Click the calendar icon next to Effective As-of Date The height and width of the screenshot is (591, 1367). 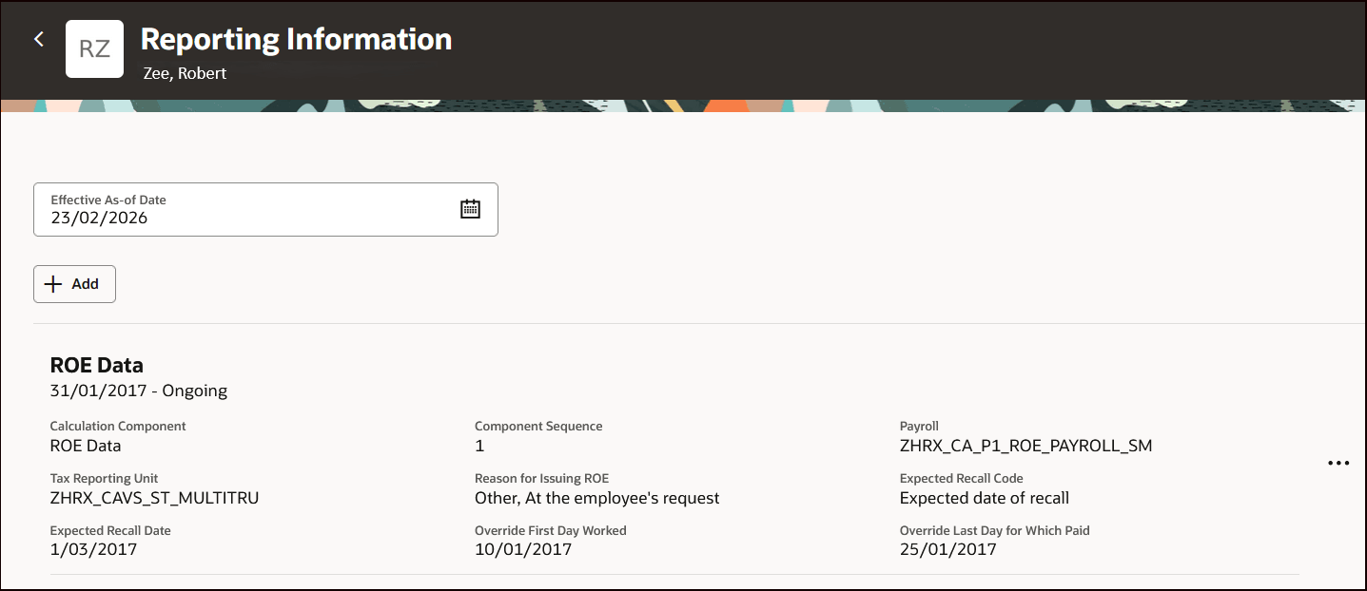coord(470,207)
